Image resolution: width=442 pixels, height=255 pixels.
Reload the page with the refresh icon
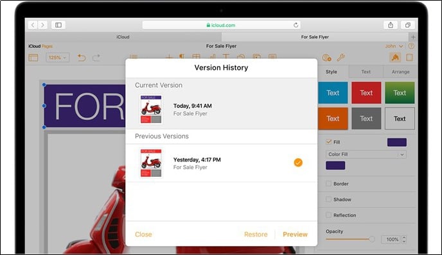coord(296,25)
